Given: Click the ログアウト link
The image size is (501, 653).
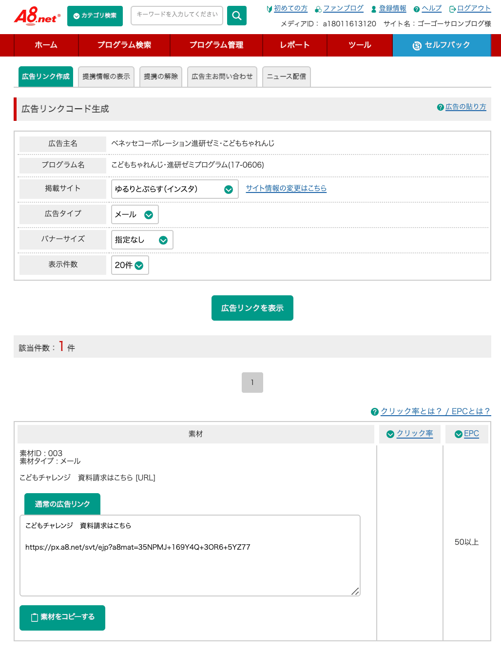Looking at the screenshot, I should (474, 8).
